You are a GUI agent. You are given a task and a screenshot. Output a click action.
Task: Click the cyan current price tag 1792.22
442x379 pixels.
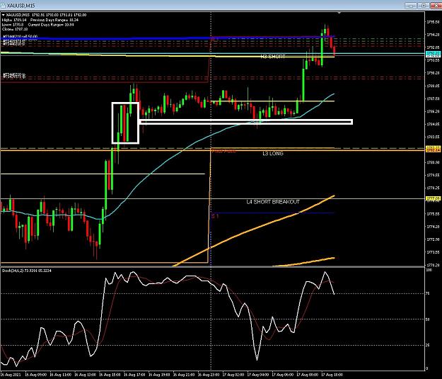coord(433,53)
